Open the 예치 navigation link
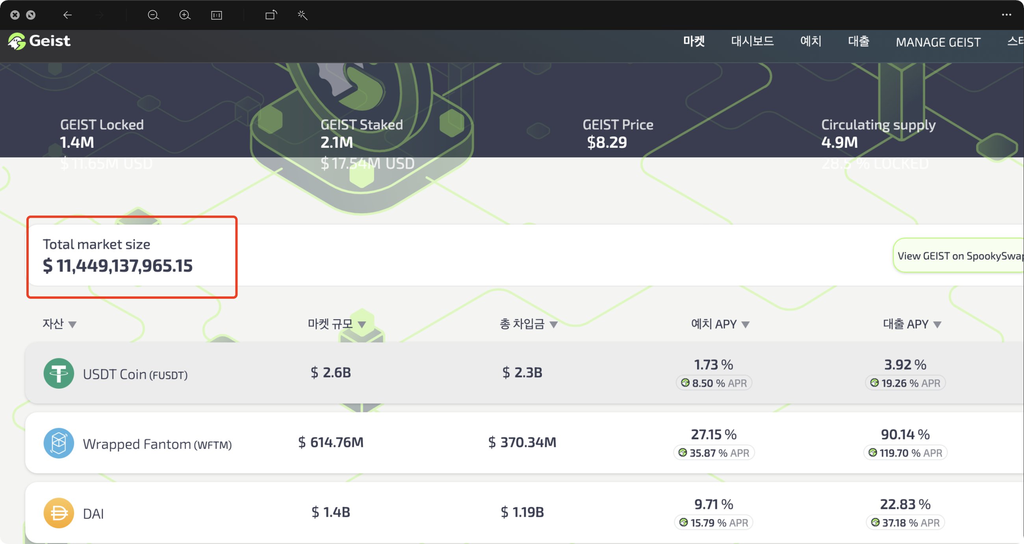The width and height of the screenshot is (1024, 544). 811,41
